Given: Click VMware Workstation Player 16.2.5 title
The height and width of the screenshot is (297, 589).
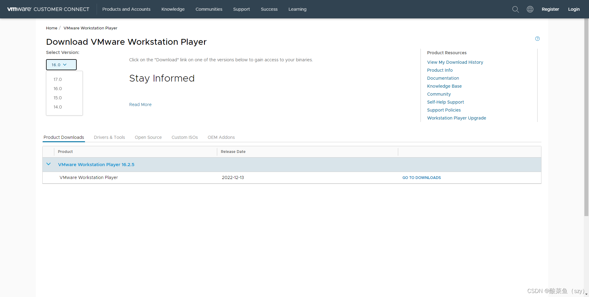Looking at the screenshot, I should (x=96, y=165).
